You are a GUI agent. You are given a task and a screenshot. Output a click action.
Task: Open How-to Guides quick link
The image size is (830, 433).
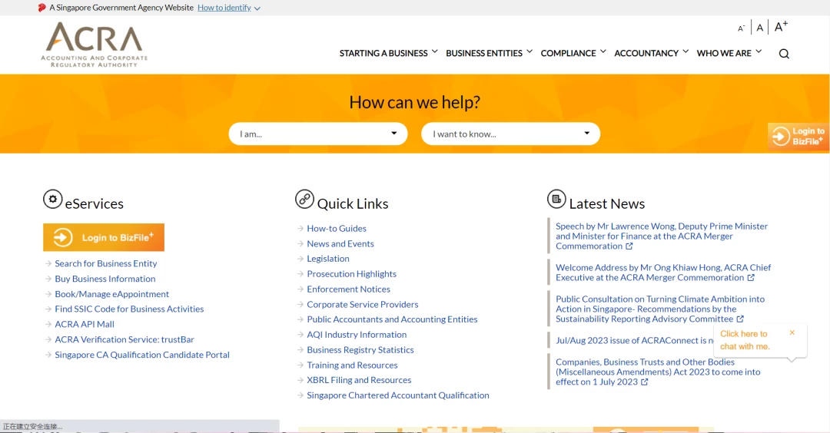[337, 228]
